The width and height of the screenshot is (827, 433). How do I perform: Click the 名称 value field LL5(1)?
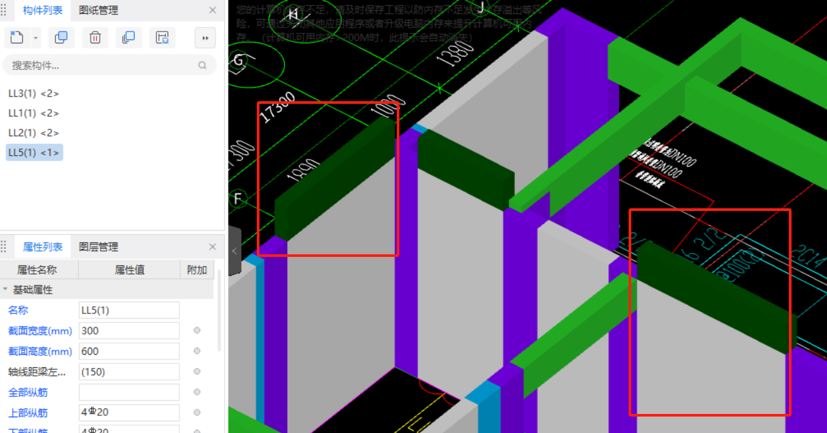coord(129,310)
